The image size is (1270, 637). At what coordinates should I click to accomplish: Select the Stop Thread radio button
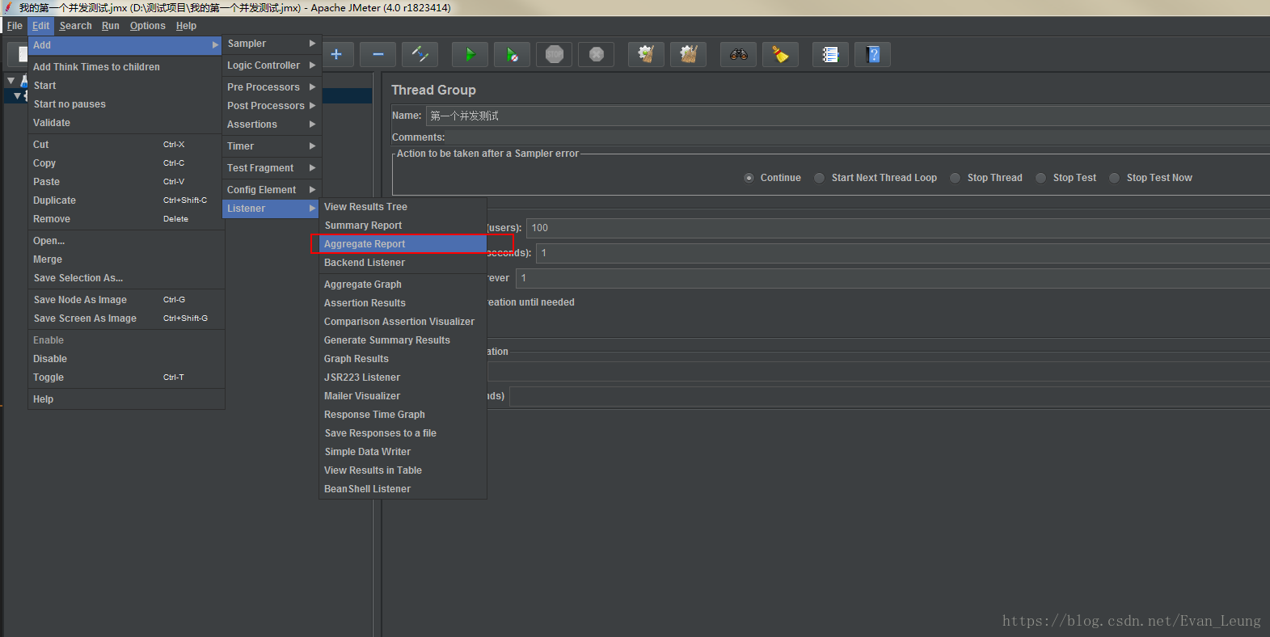[x=956, y=178]
